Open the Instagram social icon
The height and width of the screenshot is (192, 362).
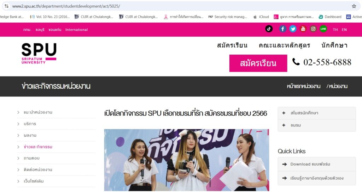click(x=313, y=29)
